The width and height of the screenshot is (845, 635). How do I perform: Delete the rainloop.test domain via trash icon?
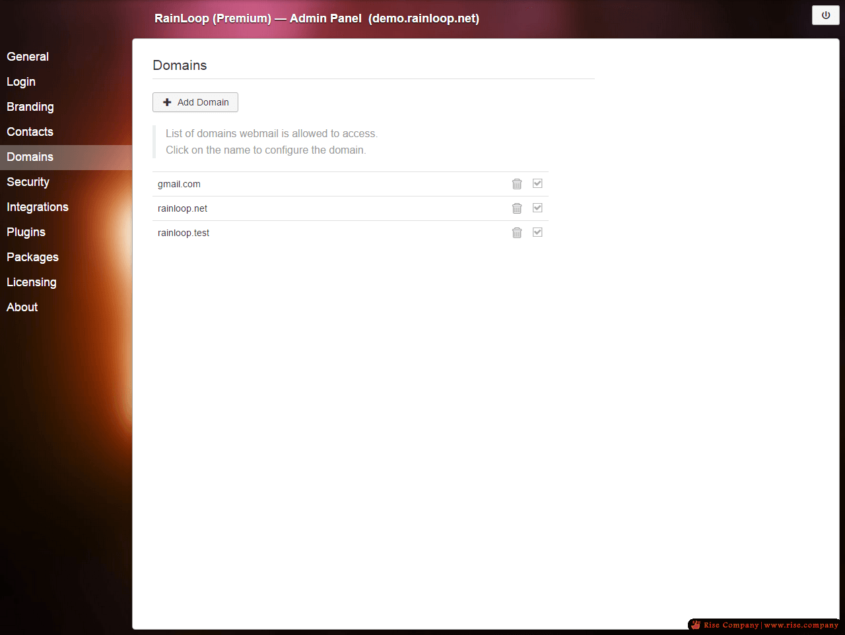[x=517, y=233]
